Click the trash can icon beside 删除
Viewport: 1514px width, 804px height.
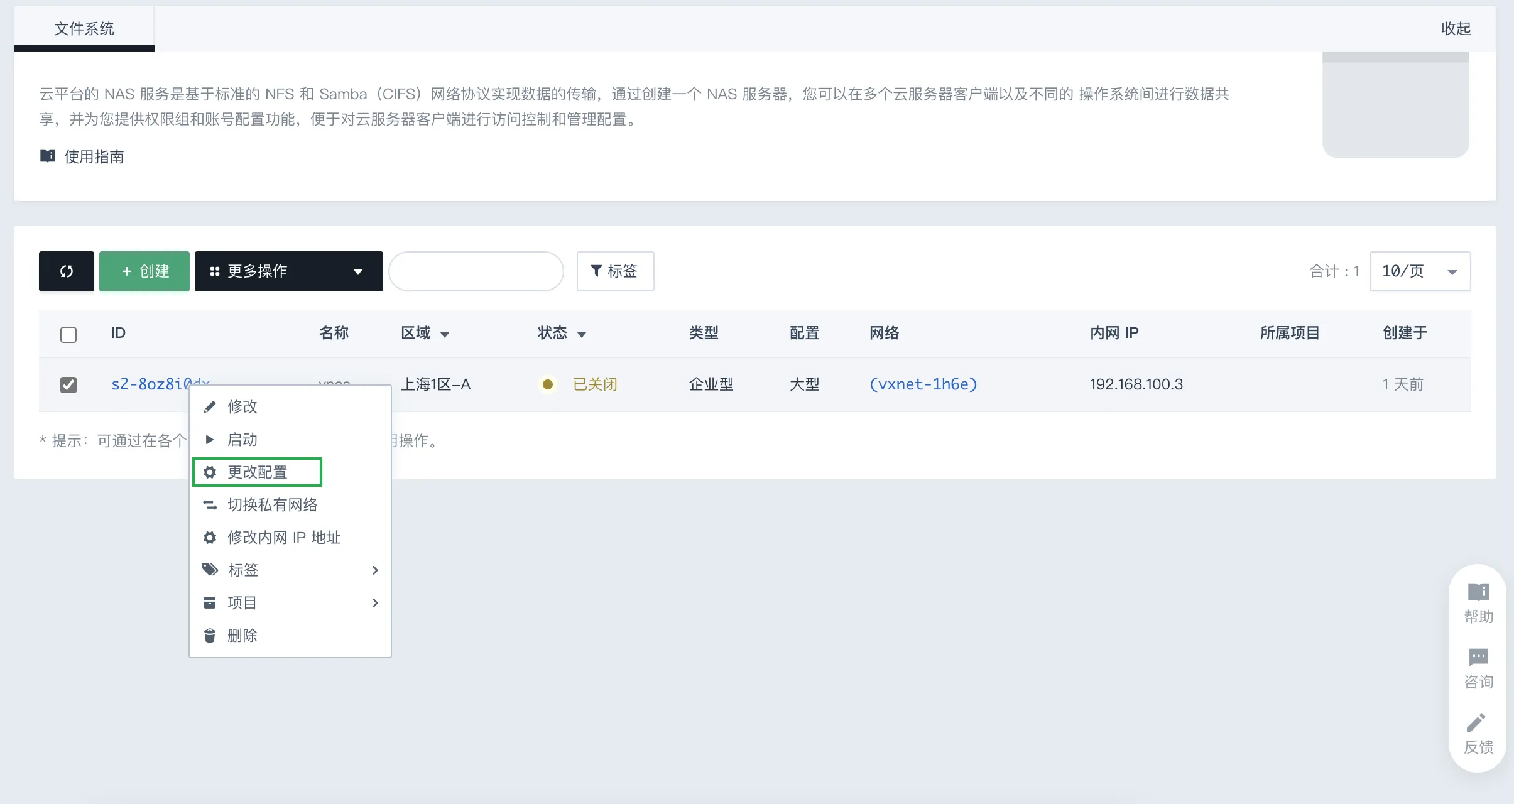(210, 635)
